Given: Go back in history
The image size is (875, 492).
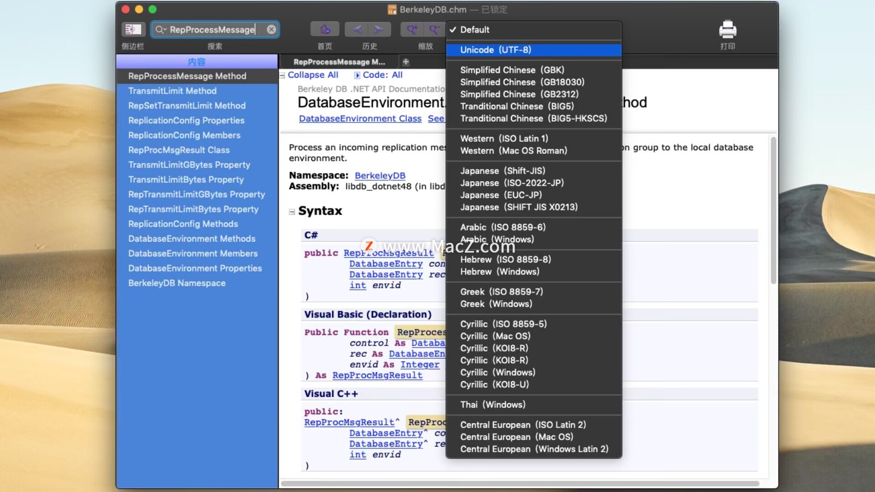Looking at the screenshot, I should point(356,30).
